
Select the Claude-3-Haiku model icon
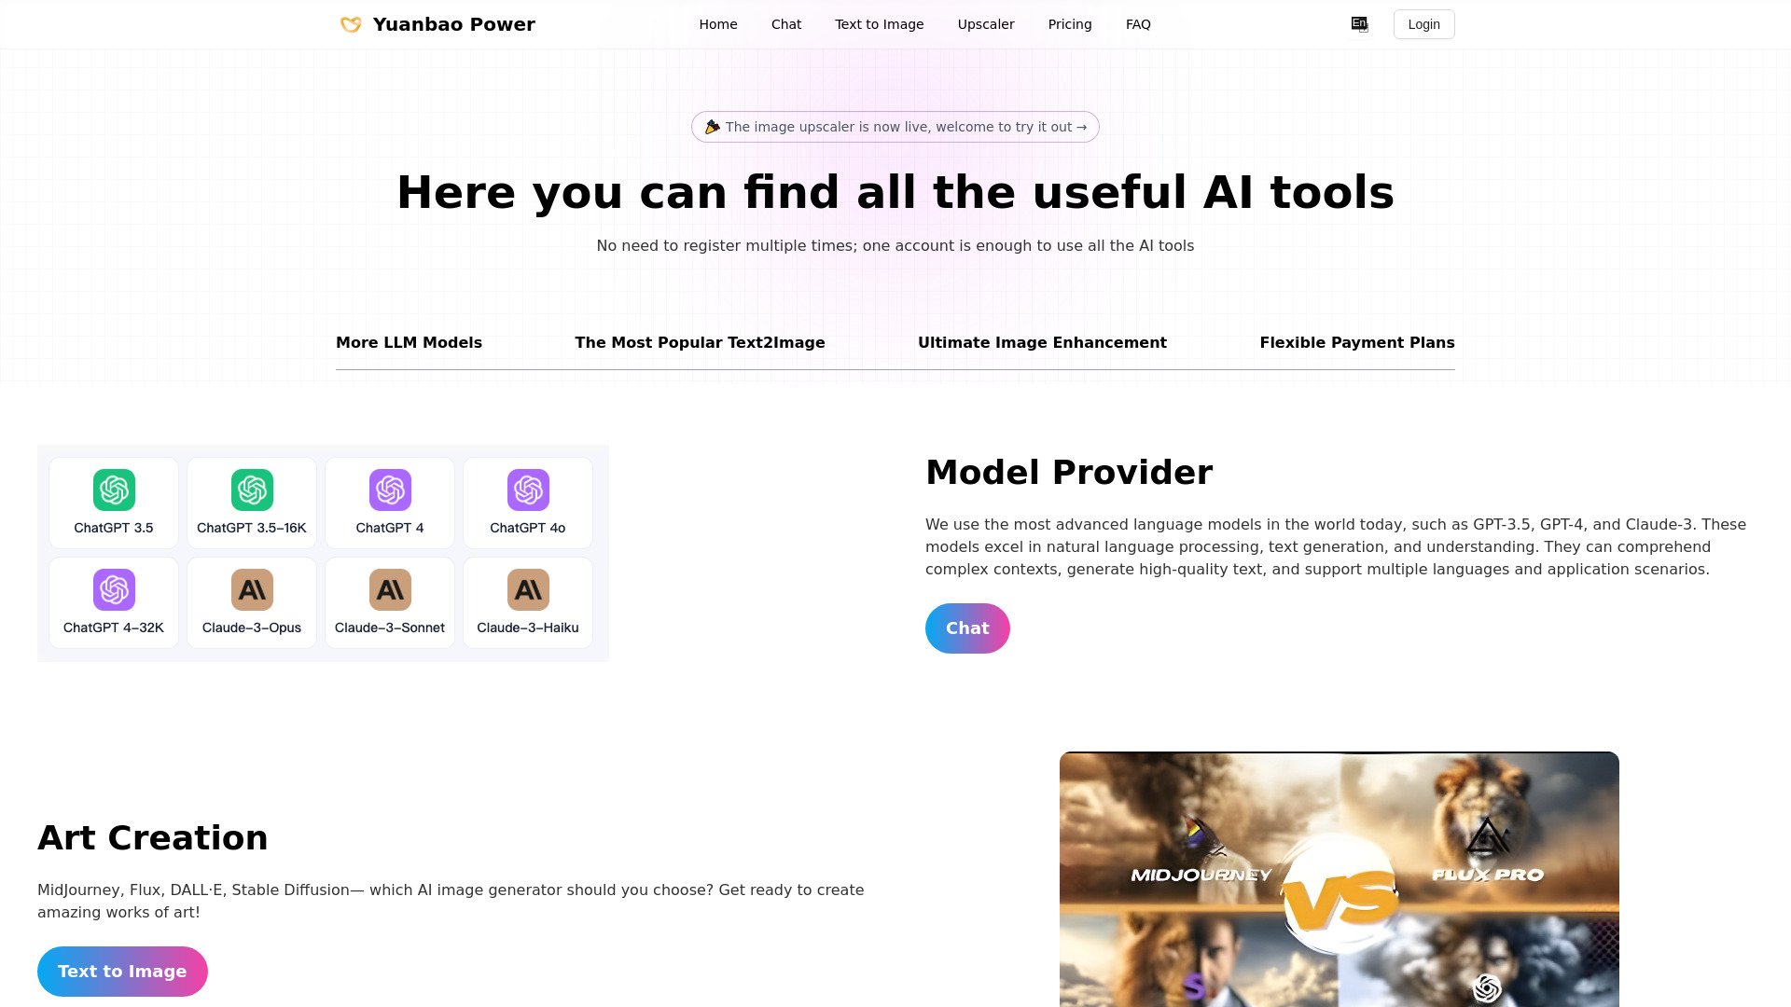pos(528,590)
